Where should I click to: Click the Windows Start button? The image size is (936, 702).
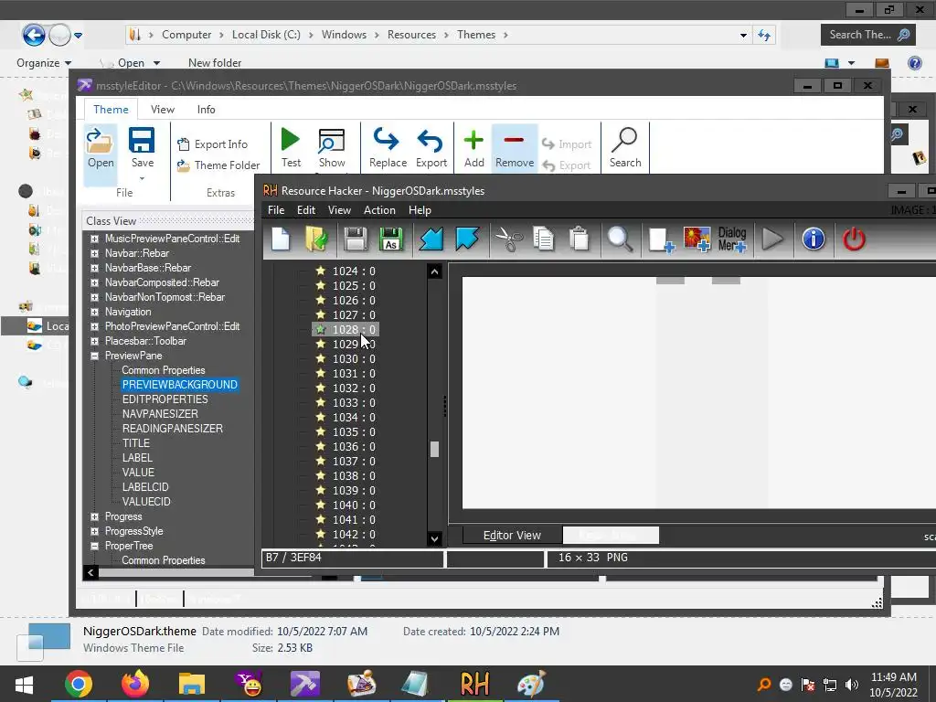coord(24,684)
